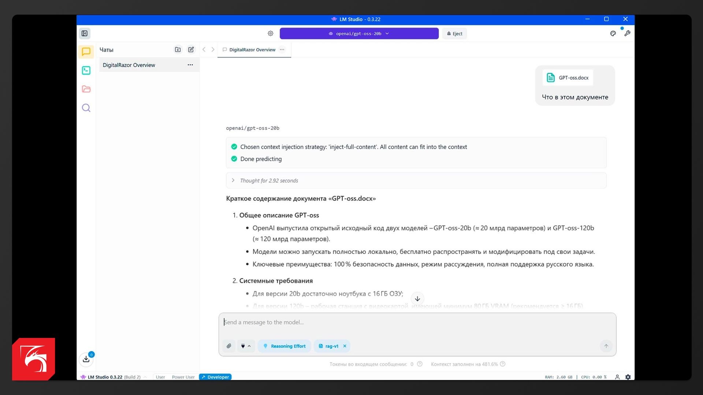Remove the rag-v1 plugin chip
The height and width of the screenshot is (395, 703).
(345, 346)
